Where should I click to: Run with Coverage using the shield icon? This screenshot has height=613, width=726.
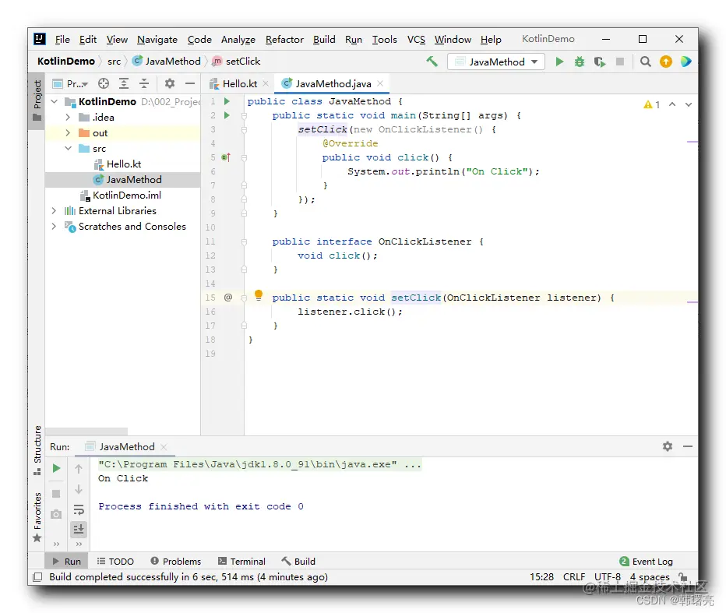pyautogui.click(x=600, y=62)
